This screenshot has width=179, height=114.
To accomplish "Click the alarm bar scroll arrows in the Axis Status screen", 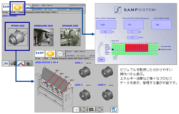I will (x=85, y=12).
